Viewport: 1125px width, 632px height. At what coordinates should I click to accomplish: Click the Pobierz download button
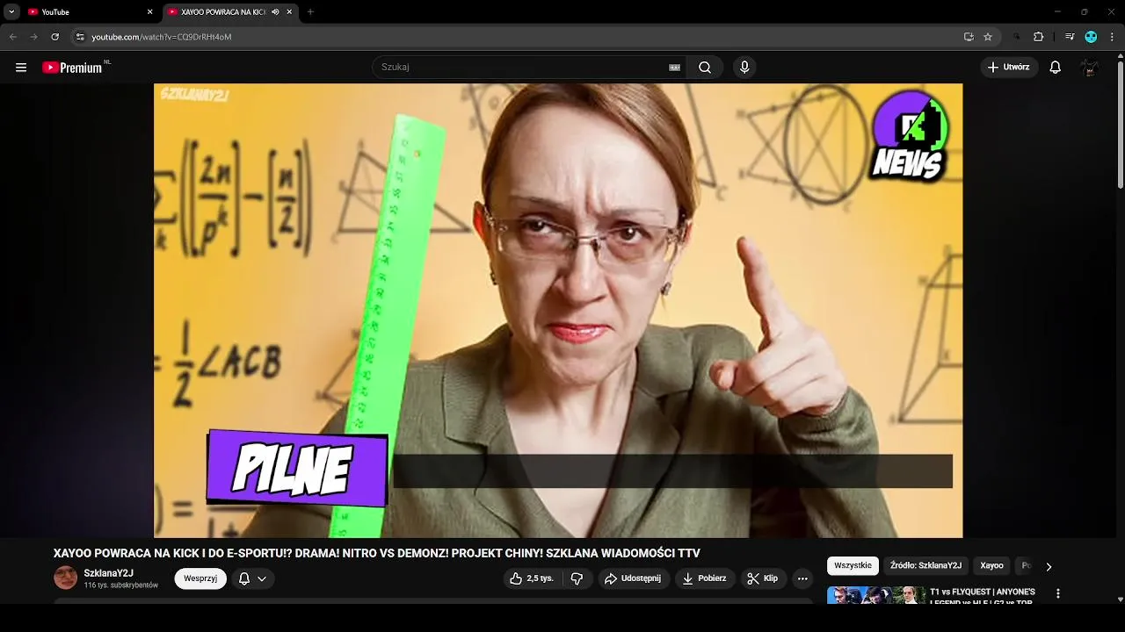(706, 578)
